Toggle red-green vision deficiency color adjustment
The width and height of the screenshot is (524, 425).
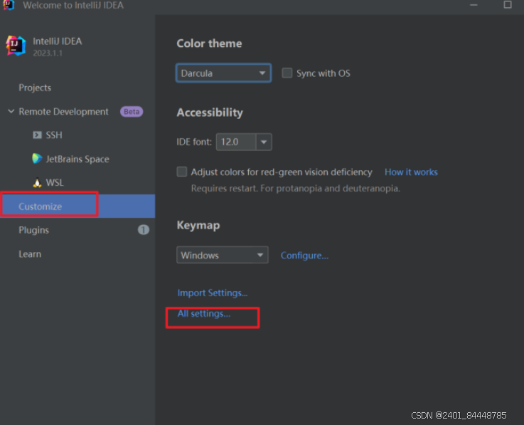click(x=182, y=172)
